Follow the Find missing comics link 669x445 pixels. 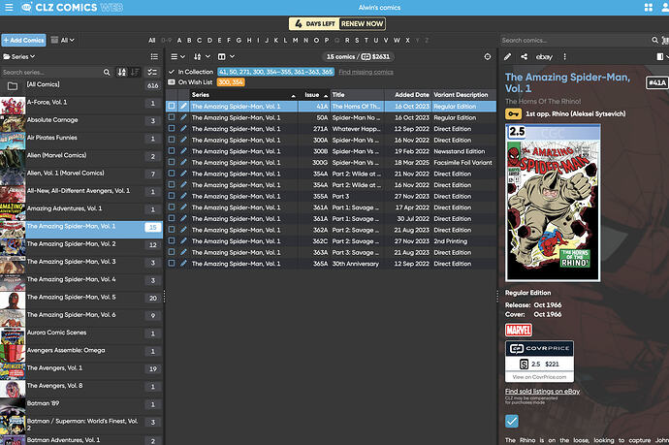pos(366,72)
